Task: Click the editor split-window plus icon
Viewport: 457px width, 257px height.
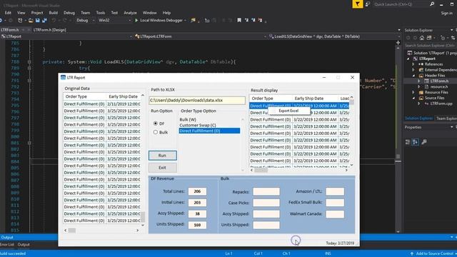Action: tap(398, 43)
